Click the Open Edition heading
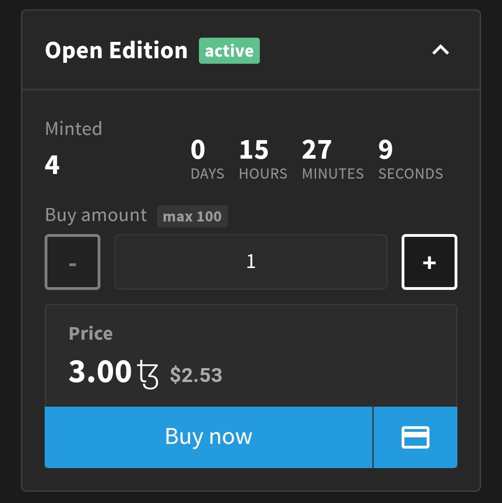Screen dimensions: 502x503 (116, 50)
